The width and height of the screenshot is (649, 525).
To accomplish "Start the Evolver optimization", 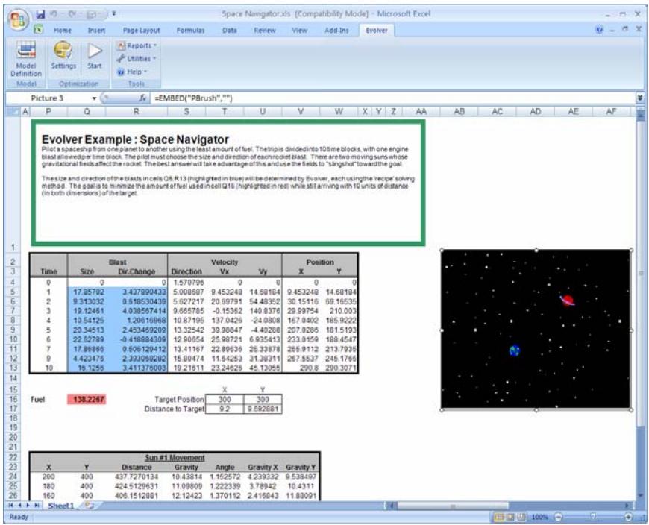I will pos(95,55).
